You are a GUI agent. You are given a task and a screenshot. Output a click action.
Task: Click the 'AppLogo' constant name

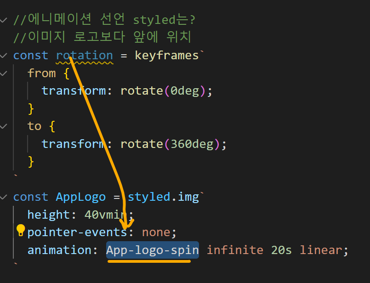coord(81,197)
